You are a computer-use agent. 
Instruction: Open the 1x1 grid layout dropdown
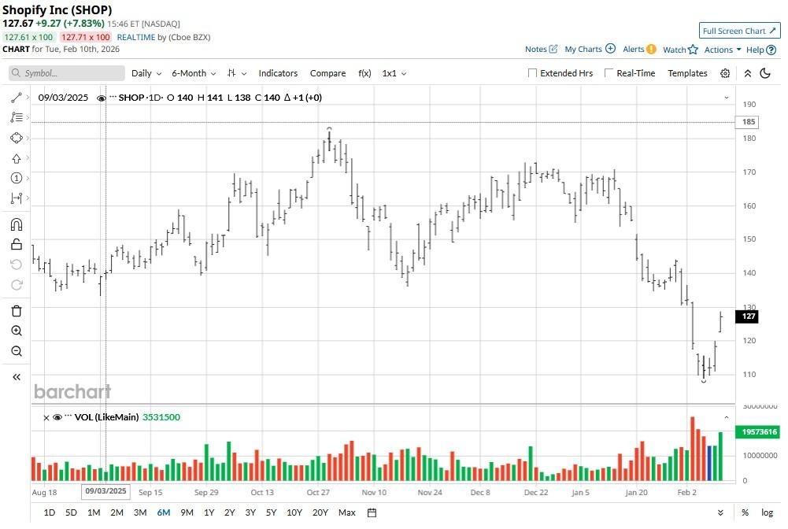394,73
